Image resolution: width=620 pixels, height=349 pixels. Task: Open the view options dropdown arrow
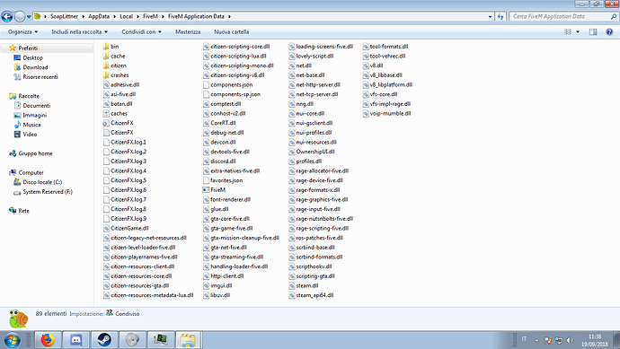point(578,32)
